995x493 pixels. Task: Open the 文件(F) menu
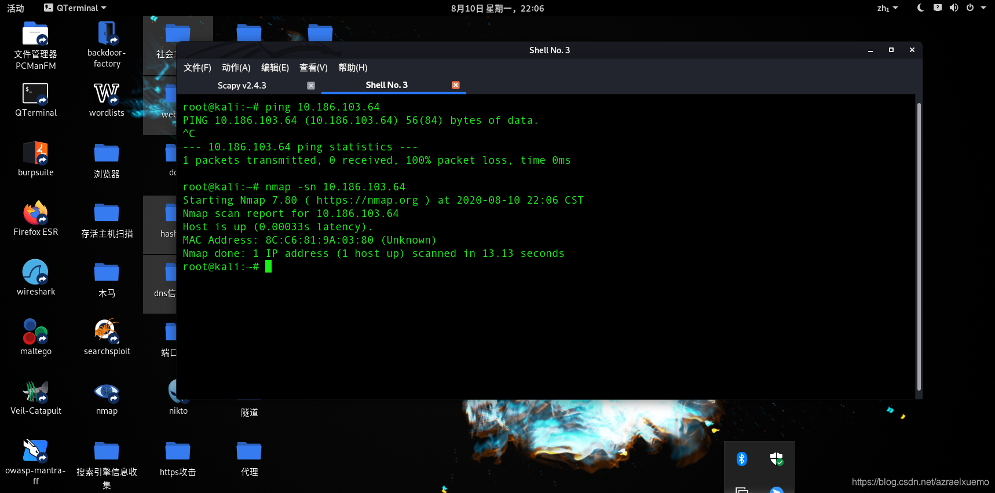(x=197, y=68)
